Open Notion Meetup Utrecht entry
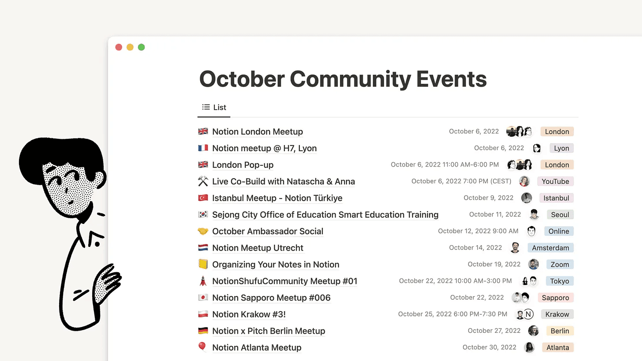The height and width of the screenshot is (361, 642). [x=258, y=248]
